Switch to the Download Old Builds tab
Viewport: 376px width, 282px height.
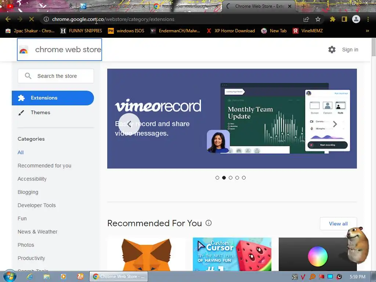pos(112,6)
